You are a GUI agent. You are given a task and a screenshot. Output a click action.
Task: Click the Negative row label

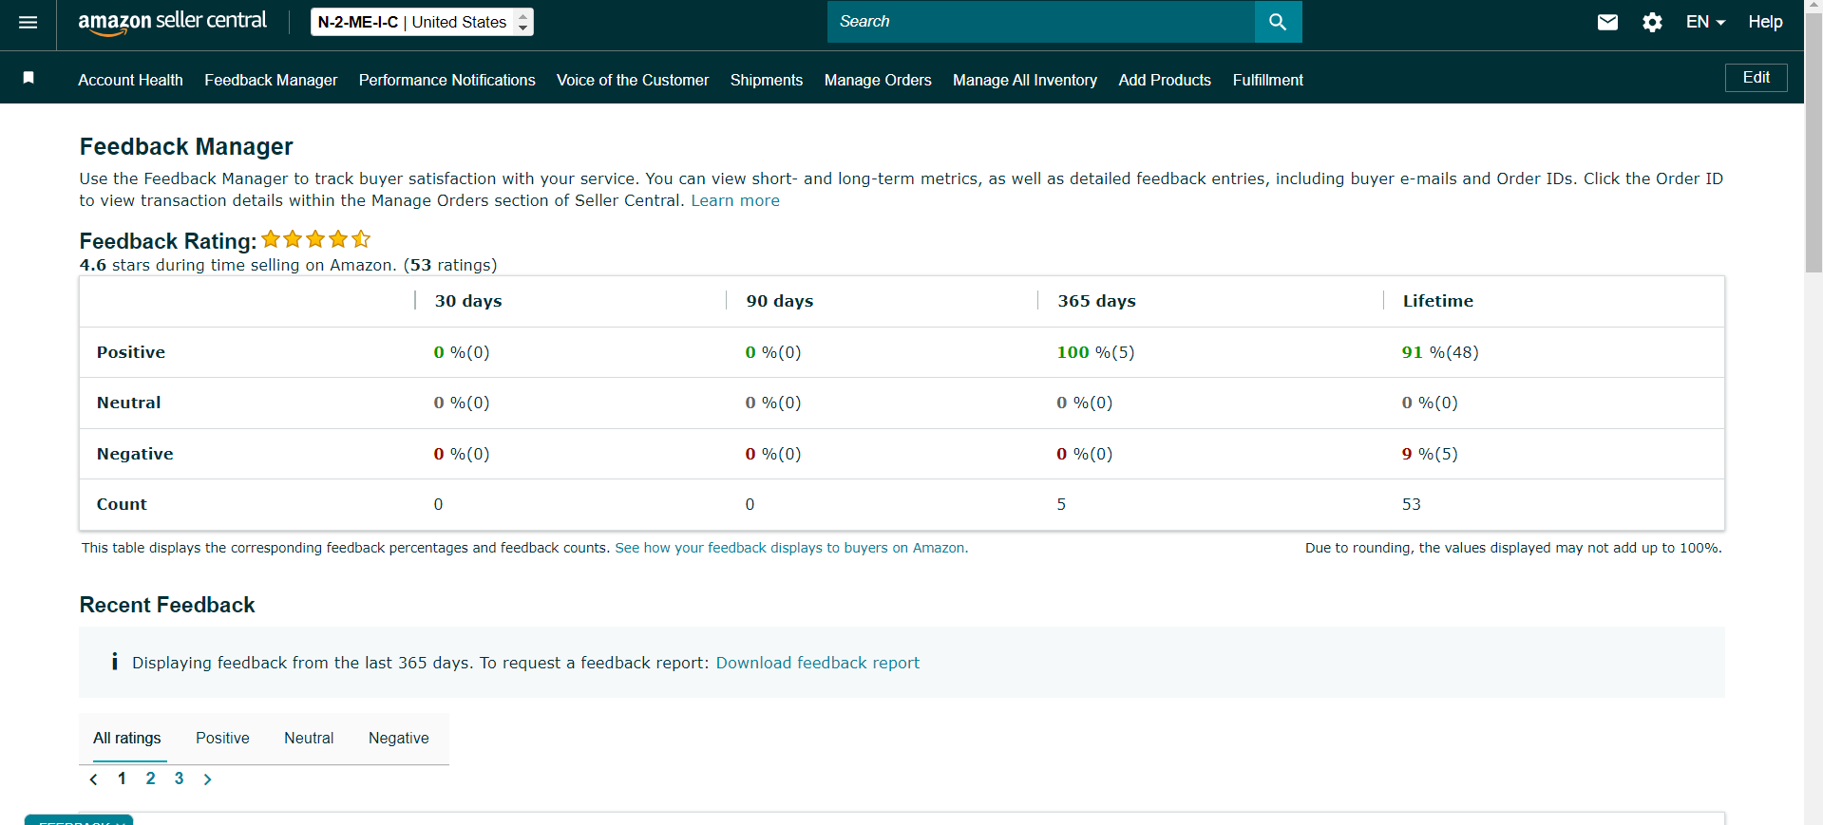[135, 454]
